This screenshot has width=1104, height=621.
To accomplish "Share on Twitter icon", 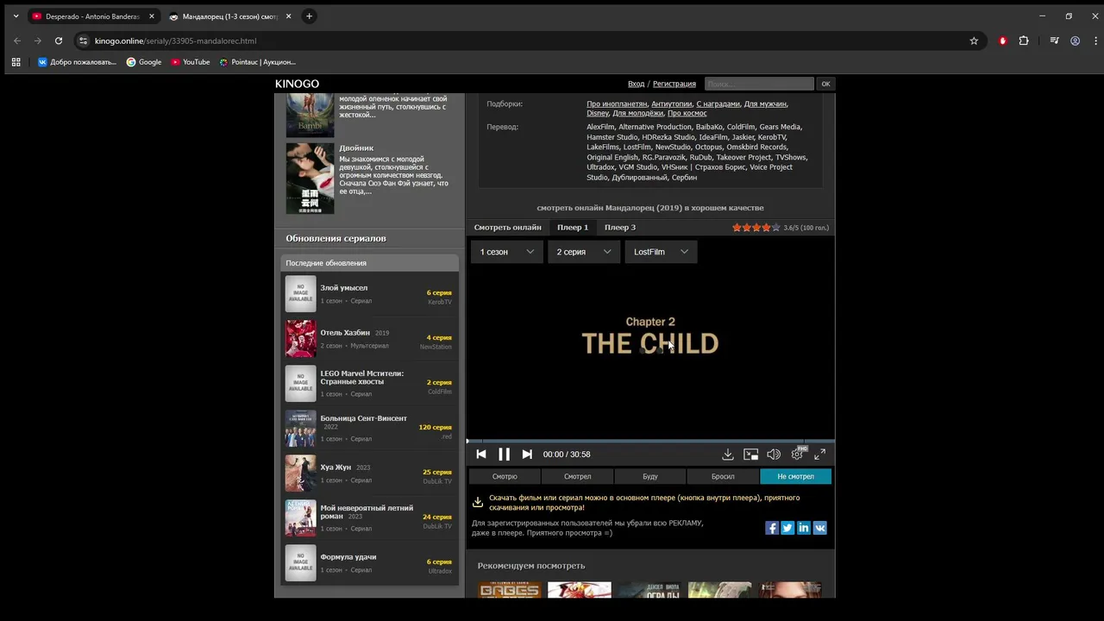I will pyautogui.click(x=787, y=528).
